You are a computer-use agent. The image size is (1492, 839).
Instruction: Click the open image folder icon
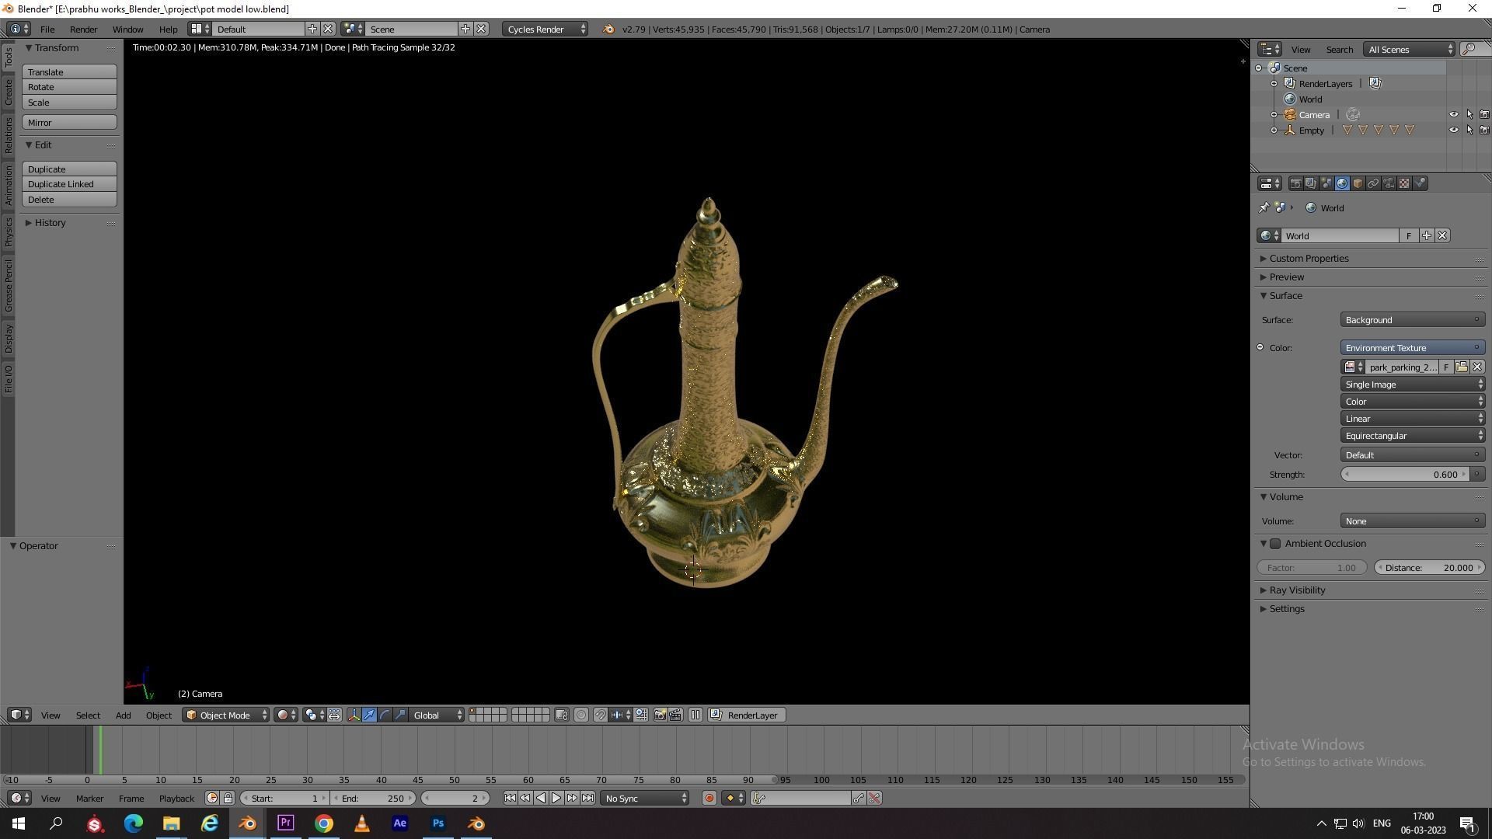tap(1462, 367)
